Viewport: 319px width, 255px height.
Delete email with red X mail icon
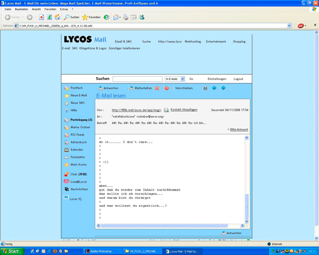157,88
